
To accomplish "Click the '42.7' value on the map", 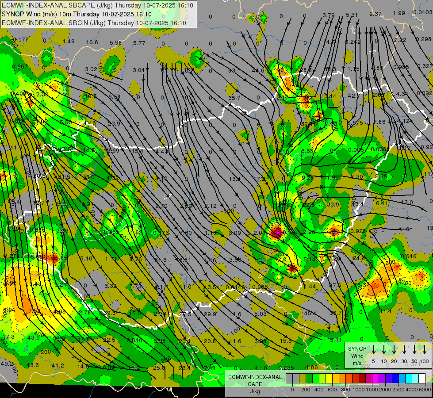I will [x=353, y=96].
